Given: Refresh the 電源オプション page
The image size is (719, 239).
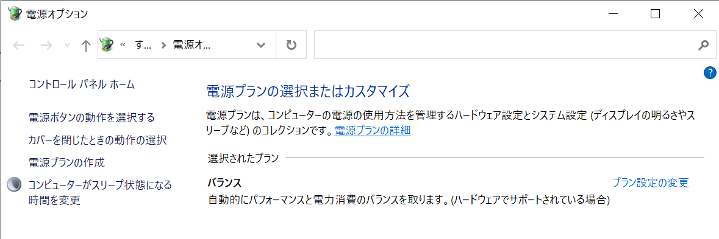Looking at the screenshot, I should coord(291,45).
